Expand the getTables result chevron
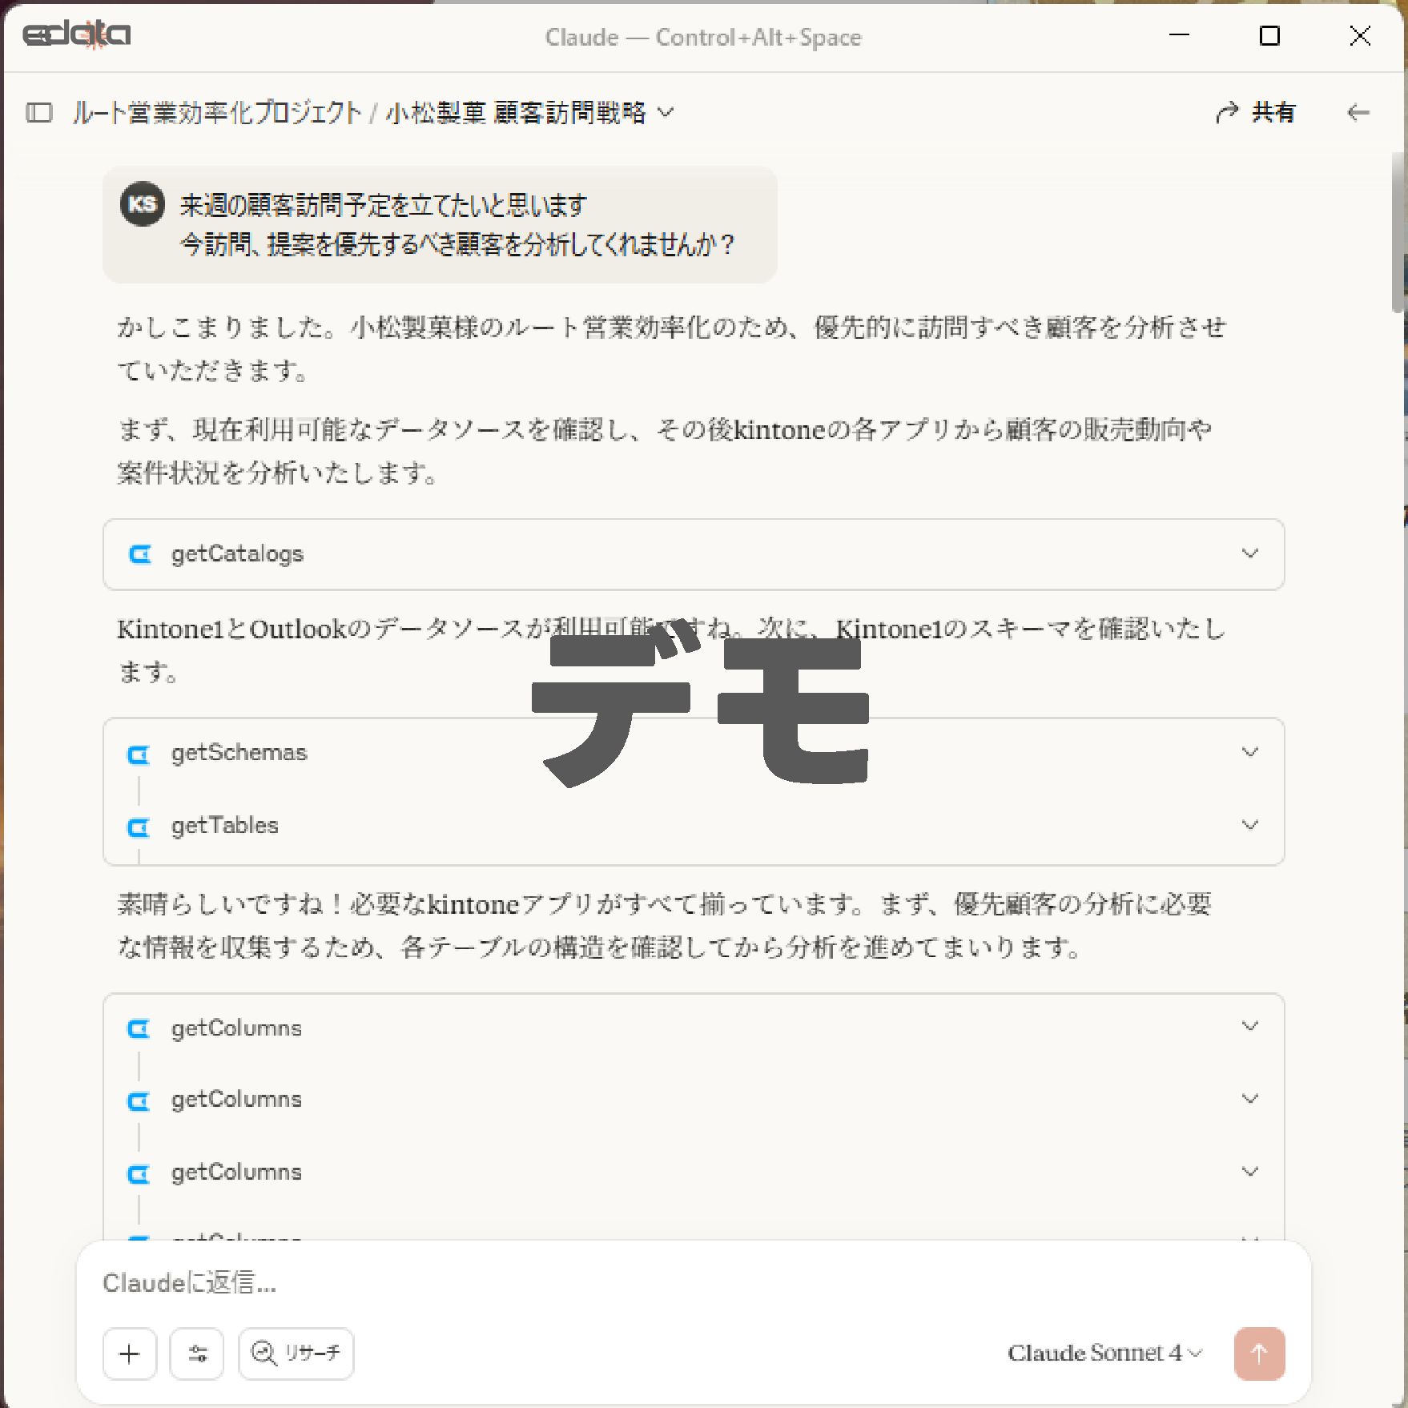The image size is (1408, 1408). (1249, 825)
